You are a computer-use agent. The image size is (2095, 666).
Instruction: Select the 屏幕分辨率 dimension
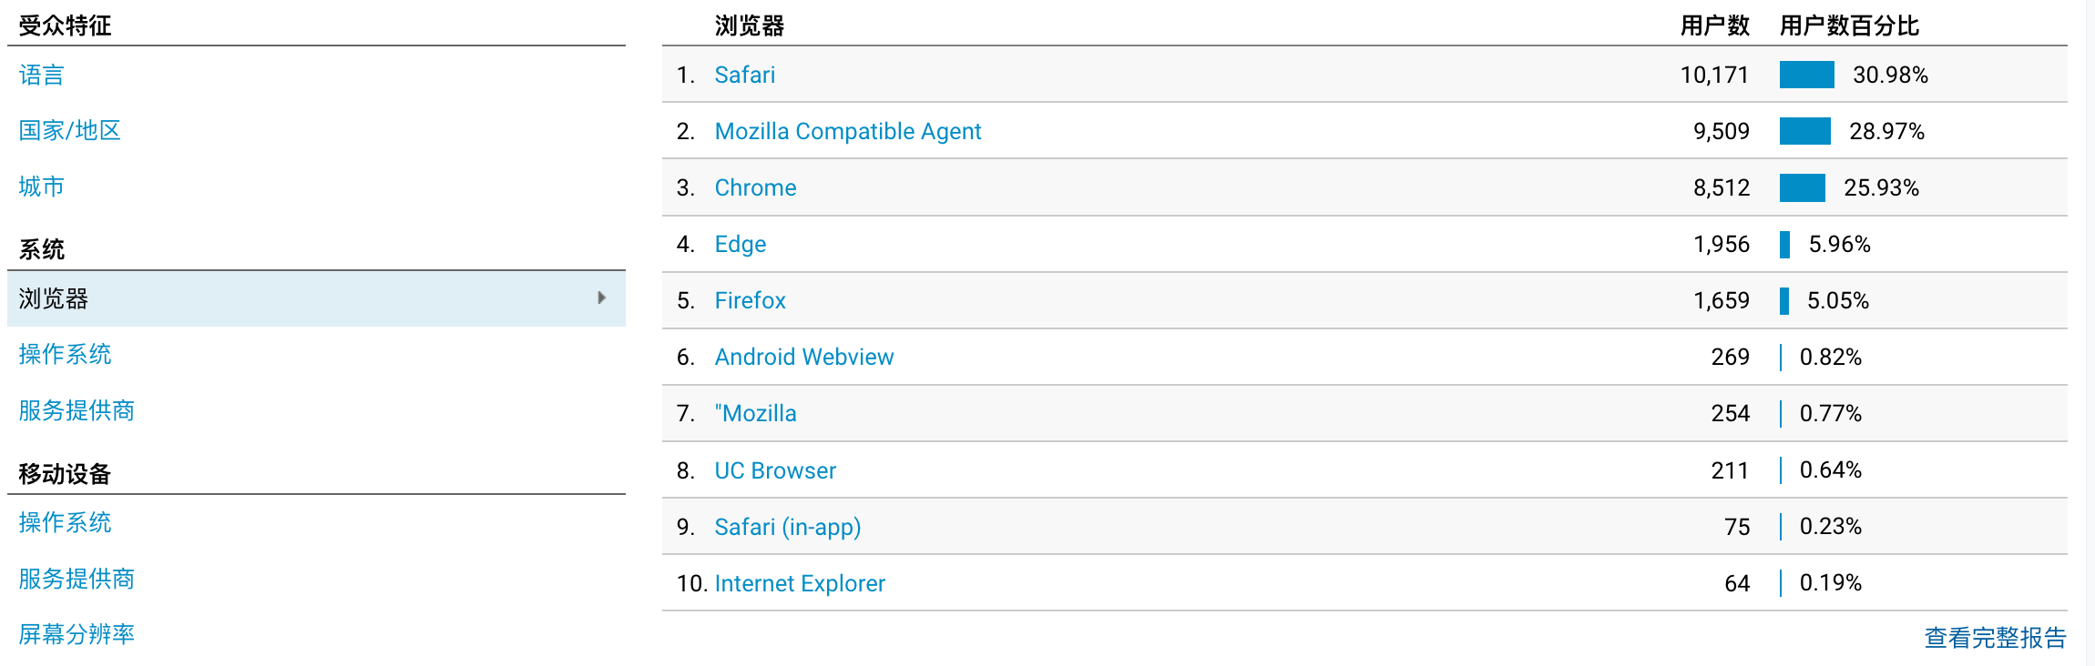pyautogui.click(x=77, y=634)
